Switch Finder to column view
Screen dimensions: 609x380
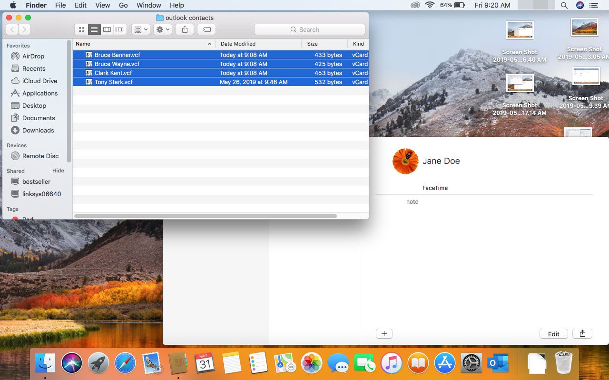point(107,29)
